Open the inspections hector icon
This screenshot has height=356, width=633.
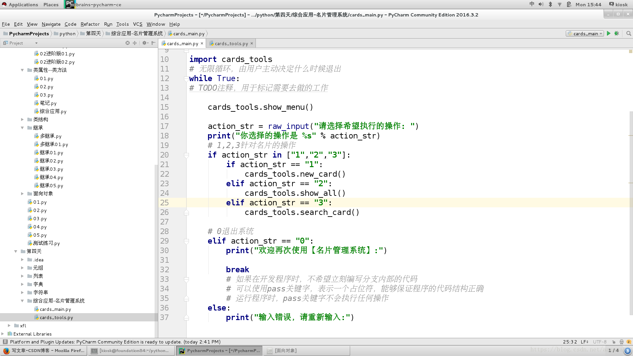(x=621, y=342)
